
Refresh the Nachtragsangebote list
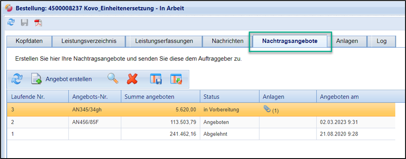(17, 79)
